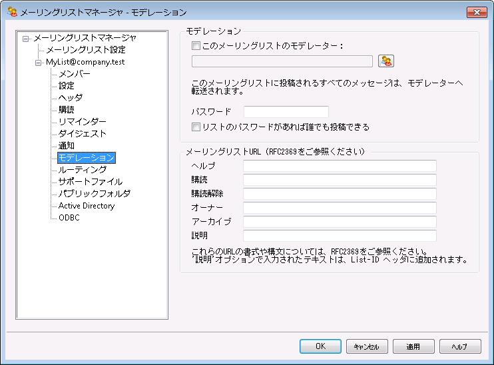Image resolution: width=494 pixels, height=365 pixels.
Task: Focus the 購読解除 URL text field
Action: tap(339, 194)
